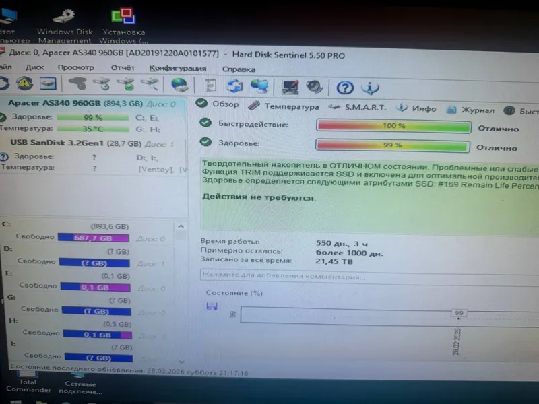The image size is (539, 404).
Task: Open the Справка menu
Action: 239,69
